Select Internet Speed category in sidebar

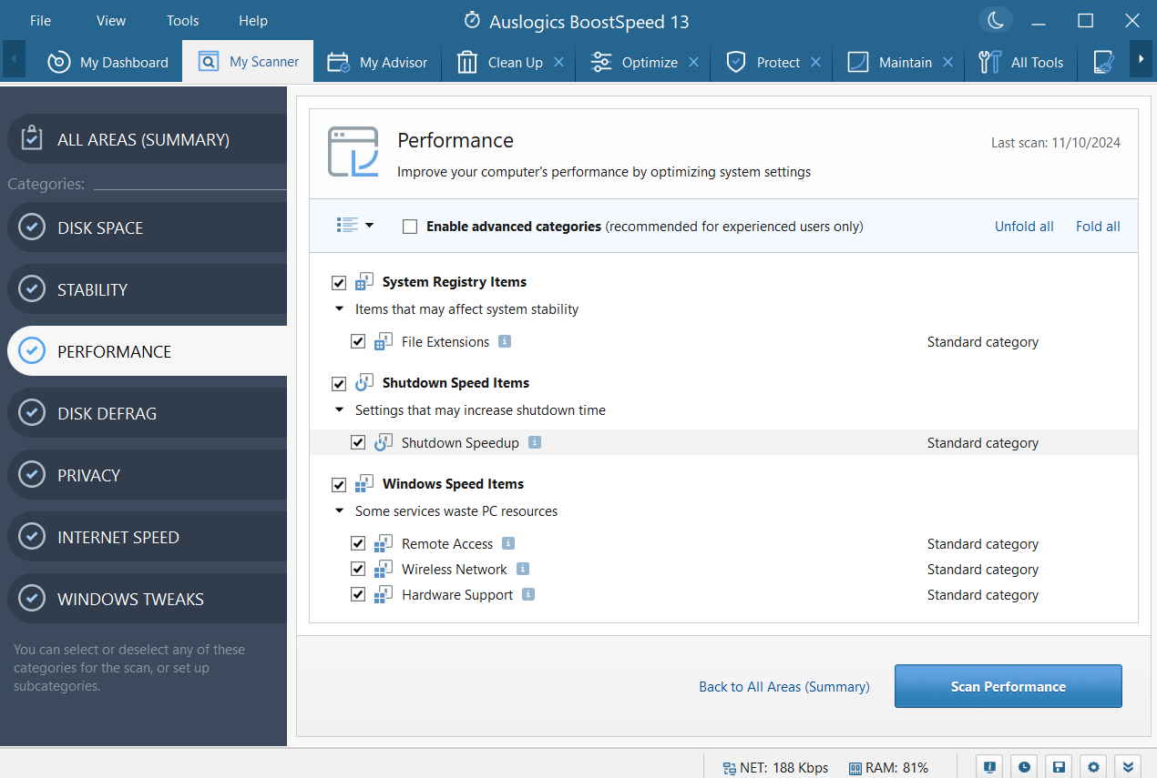pos(147,537)
